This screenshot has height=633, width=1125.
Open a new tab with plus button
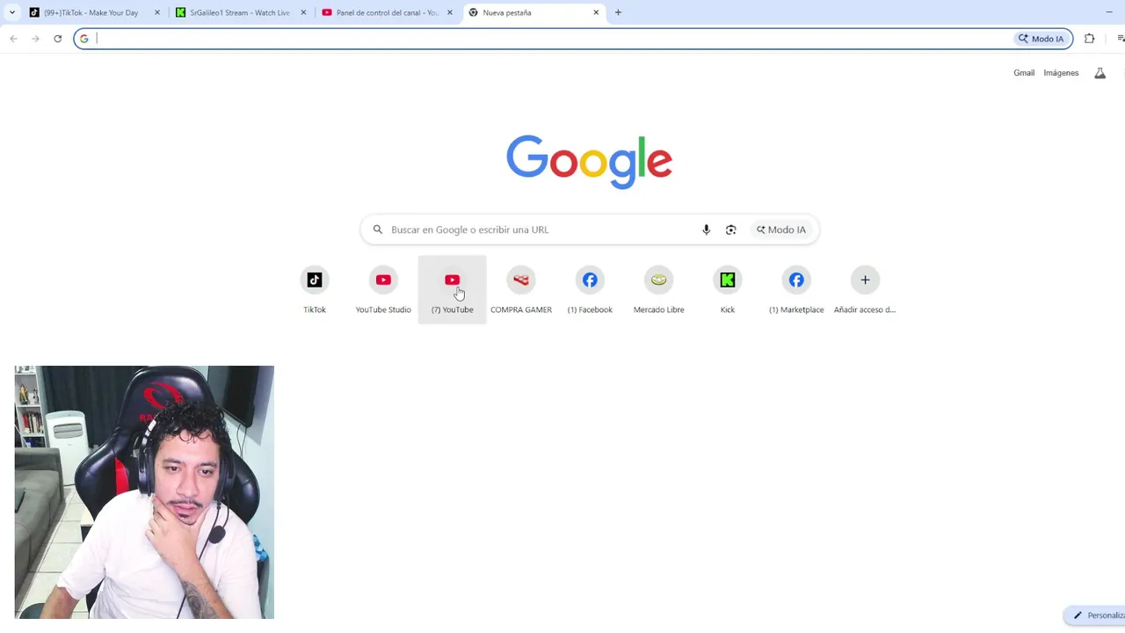pyautogui.click(x=618, y=12)
